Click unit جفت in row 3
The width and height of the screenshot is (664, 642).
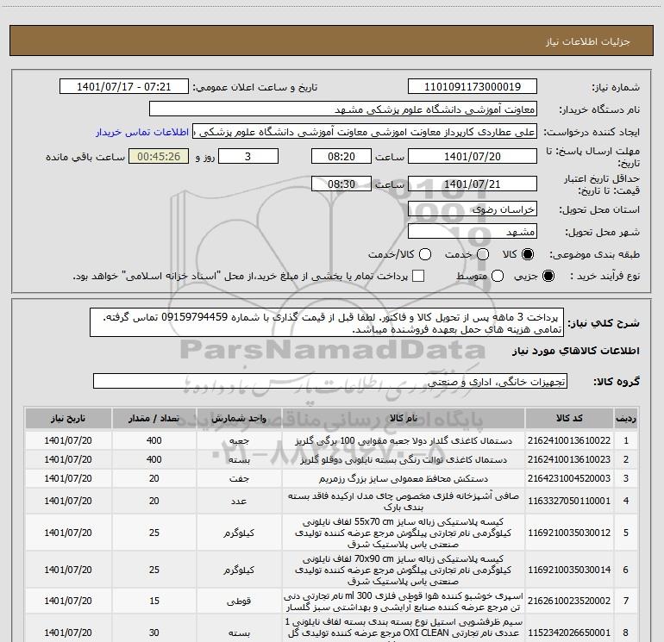239,478
